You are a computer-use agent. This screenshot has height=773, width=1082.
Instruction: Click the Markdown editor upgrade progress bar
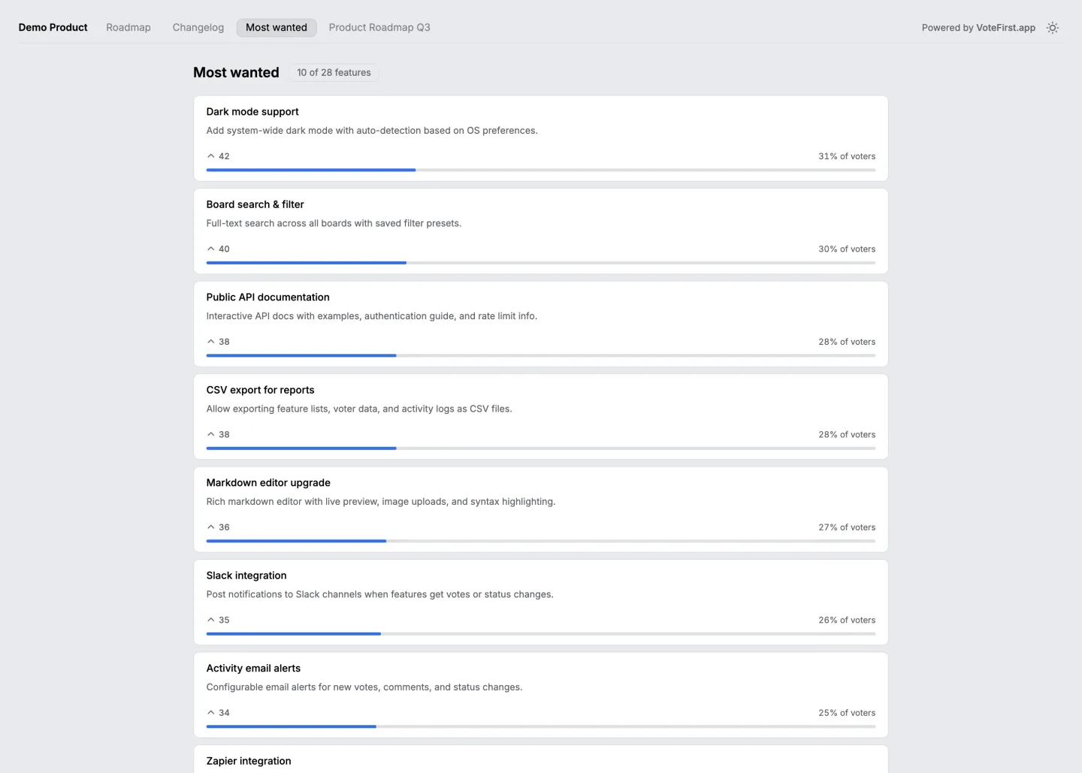[x=541, y=541]
